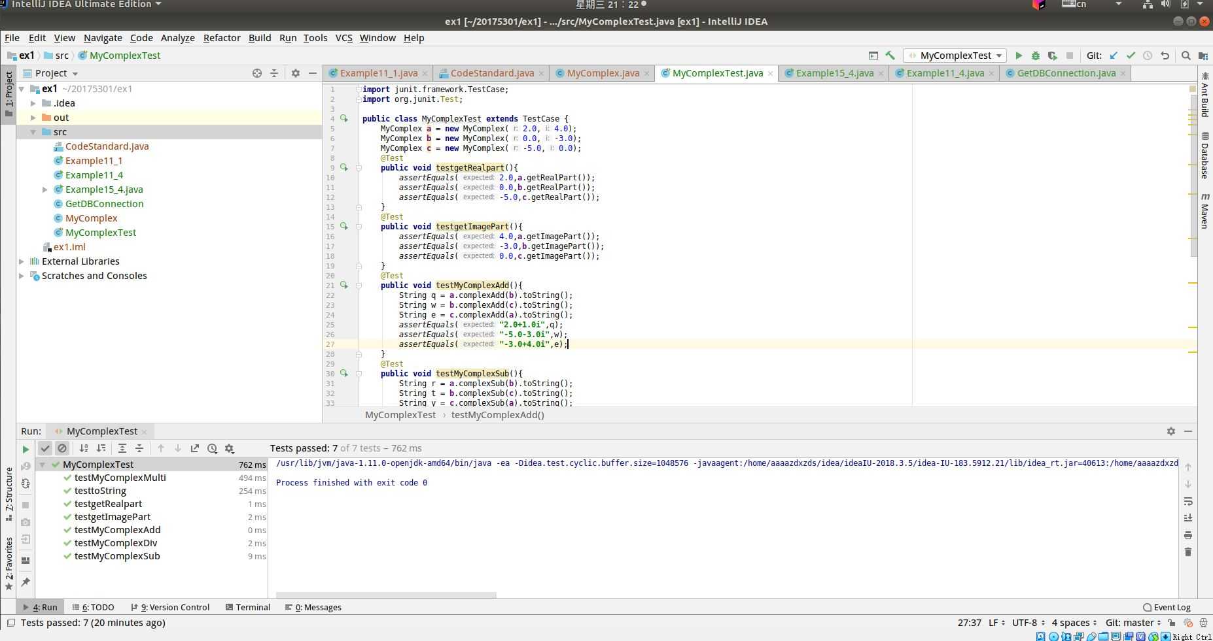Expand External Libraries node
This screenshot has height=641, width=1213.
[22, 261]
